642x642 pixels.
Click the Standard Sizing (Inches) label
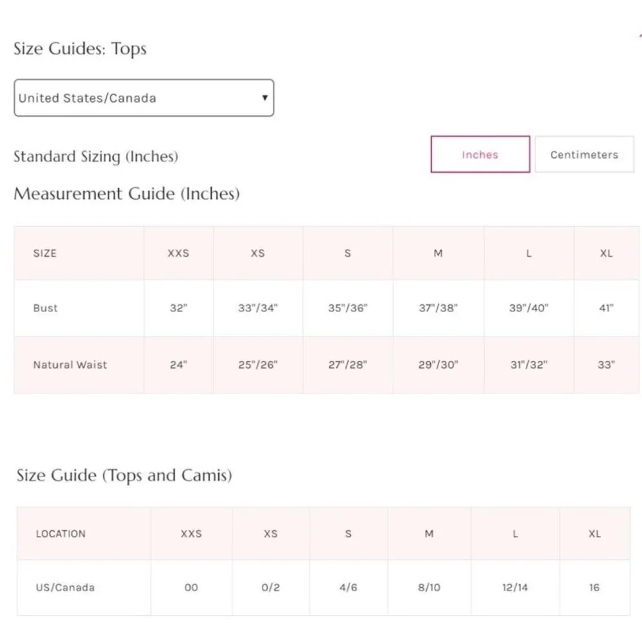click(96, 157)
